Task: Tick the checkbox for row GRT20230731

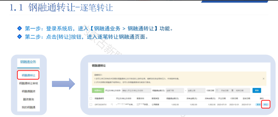Action: point(91,105)
